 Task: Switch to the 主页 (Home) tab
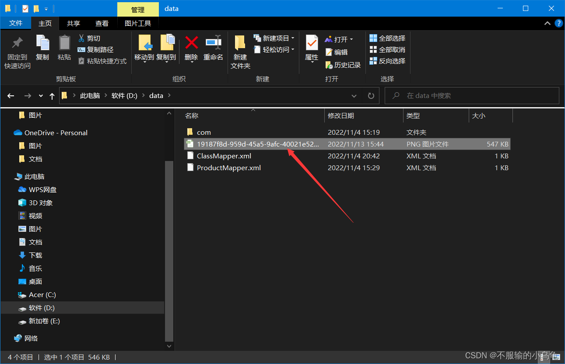pyautogui.click(x=45, y=23)
